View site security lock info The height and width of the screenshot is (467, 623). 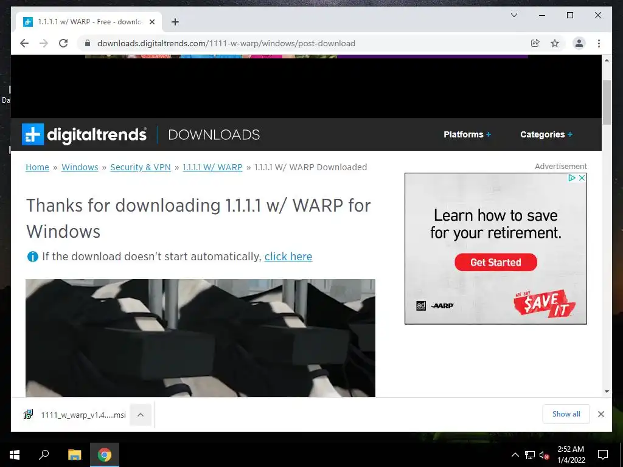click(88, 43)
